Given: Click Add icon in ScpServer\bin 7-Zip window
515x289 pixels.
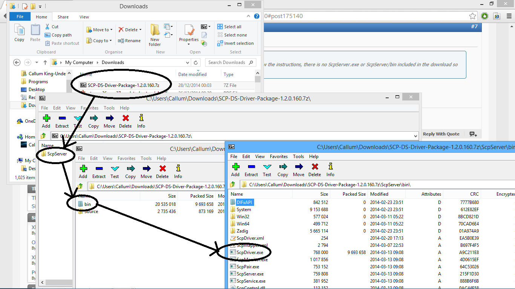Looking at the screenshot, I should click(x=236, y=166).
